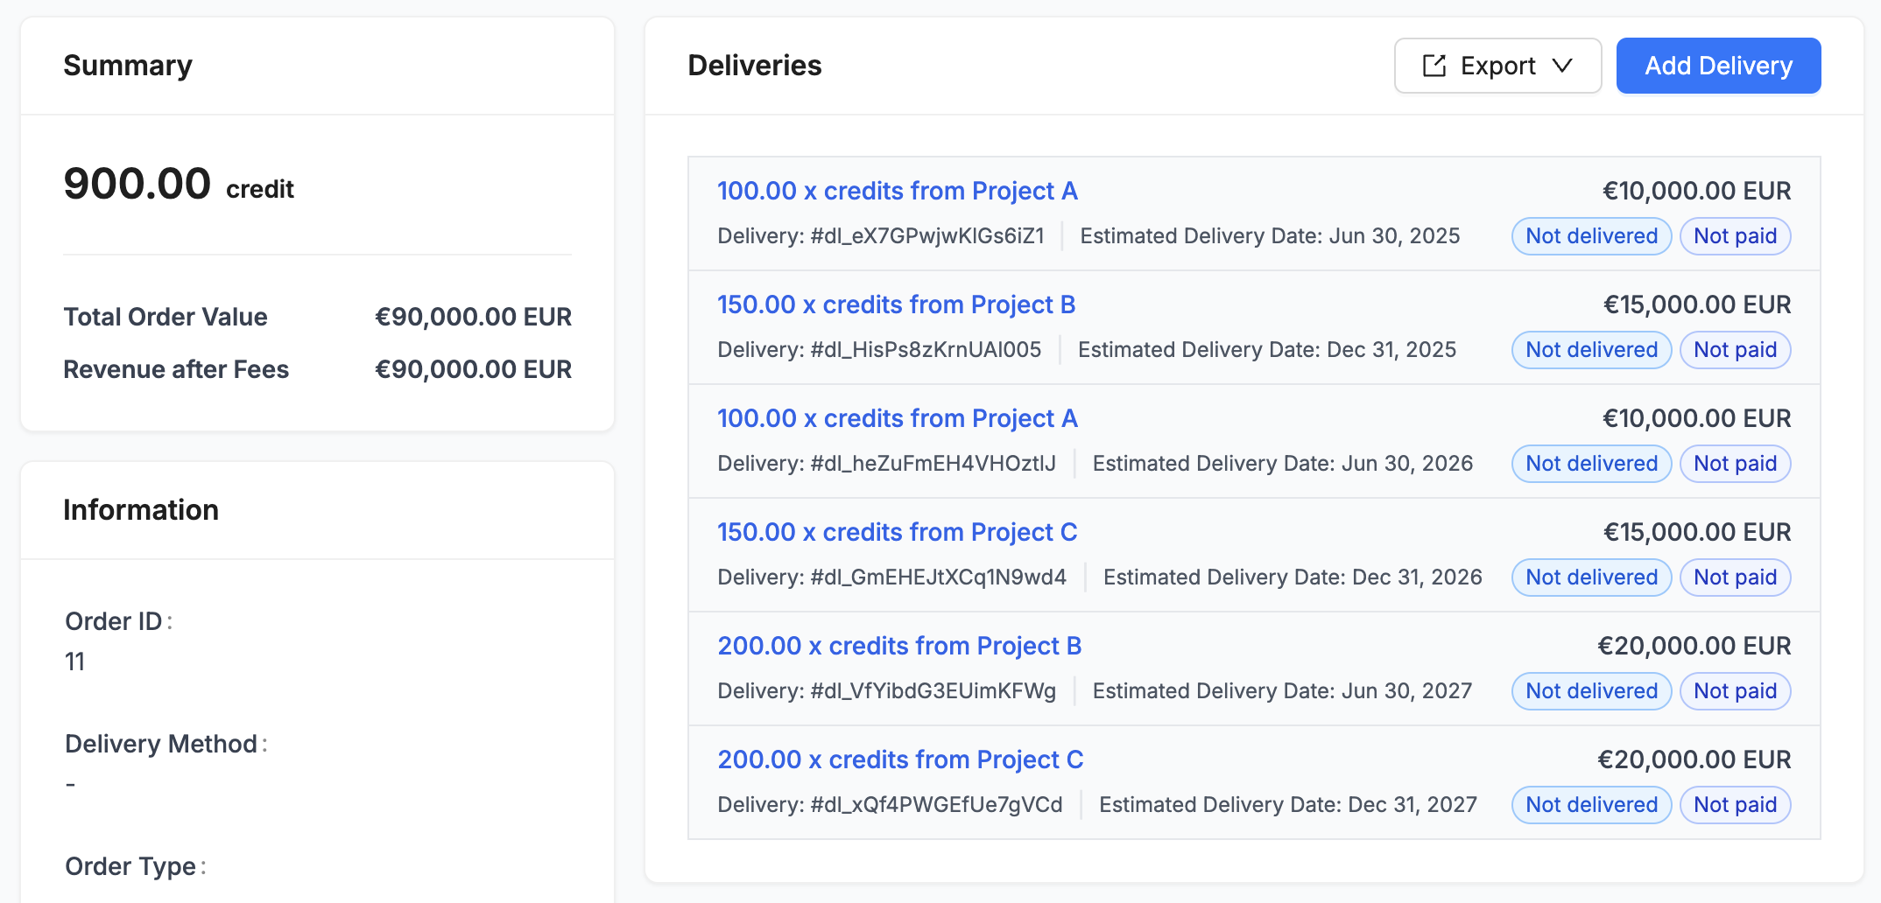Screen dimensions: 1881x903
Task: Click delivery ID #dl_VfYibdG3EUimKFWg
Action: (x=933, y=691)
